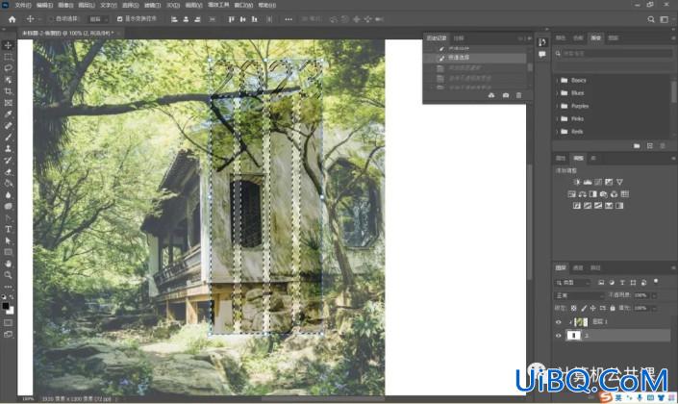This screenshot has width=678, height=404.
Task: Click the swatches search input field
Action: point(614,54)
